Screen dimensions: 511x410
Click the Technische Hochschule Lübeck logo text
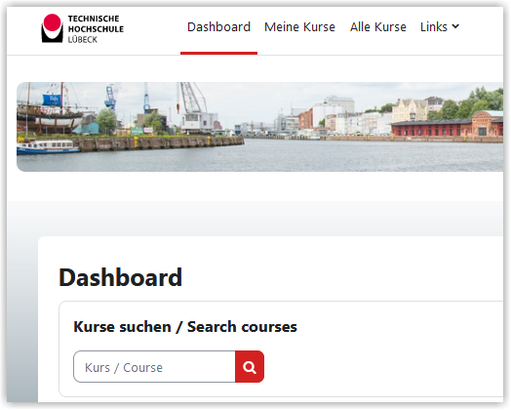[x=96, y=28]
